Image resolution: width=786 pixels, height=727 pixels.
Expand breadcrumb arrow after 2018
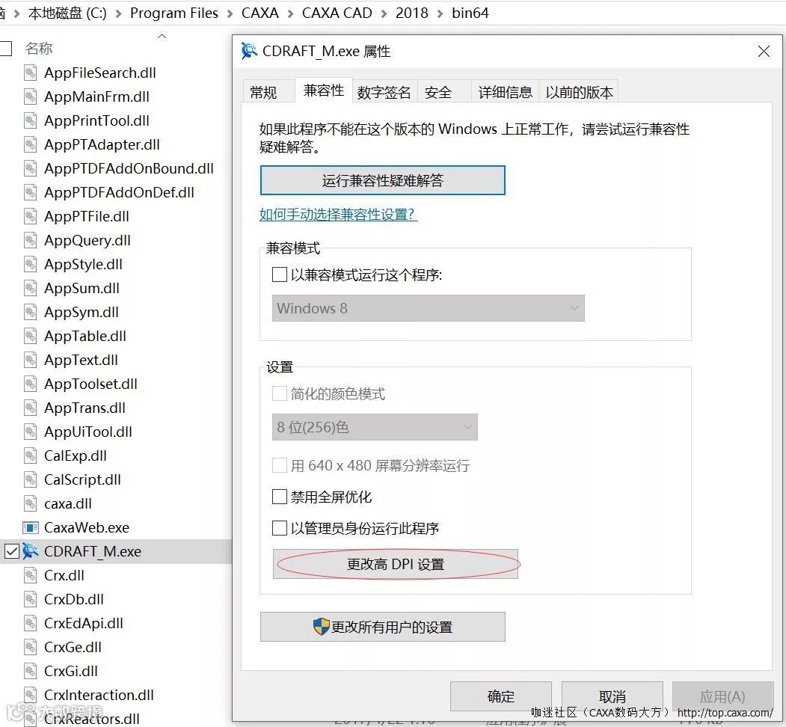click(440, 13)
